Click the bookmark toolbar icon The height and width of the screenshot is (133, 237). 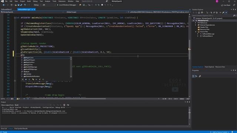[102, 5]
